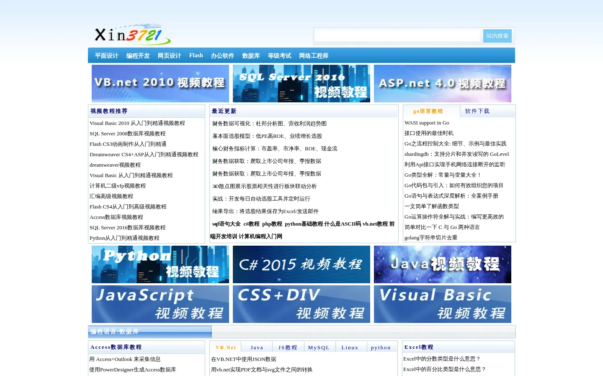This screenshot has height=376, width=603.
Task: Open the 办公软件 menu
Action: tap(222, 56)
